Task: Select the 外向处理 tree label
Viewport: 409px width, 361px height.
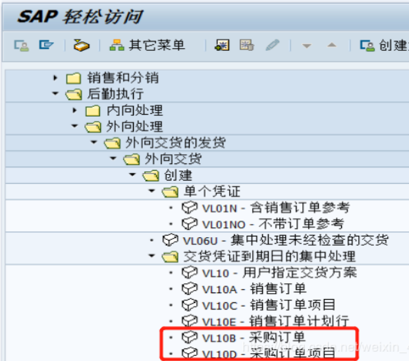Action: coord(134,126)
